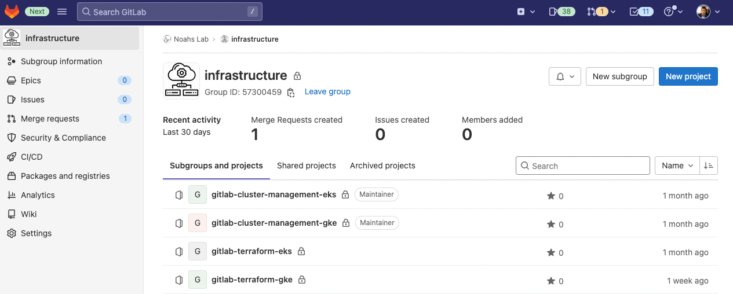Switch to the Archived projects tab
Image resolution: width=733 pixels, height=294 pixels.
pyautogui.click(x=382, y=166)
